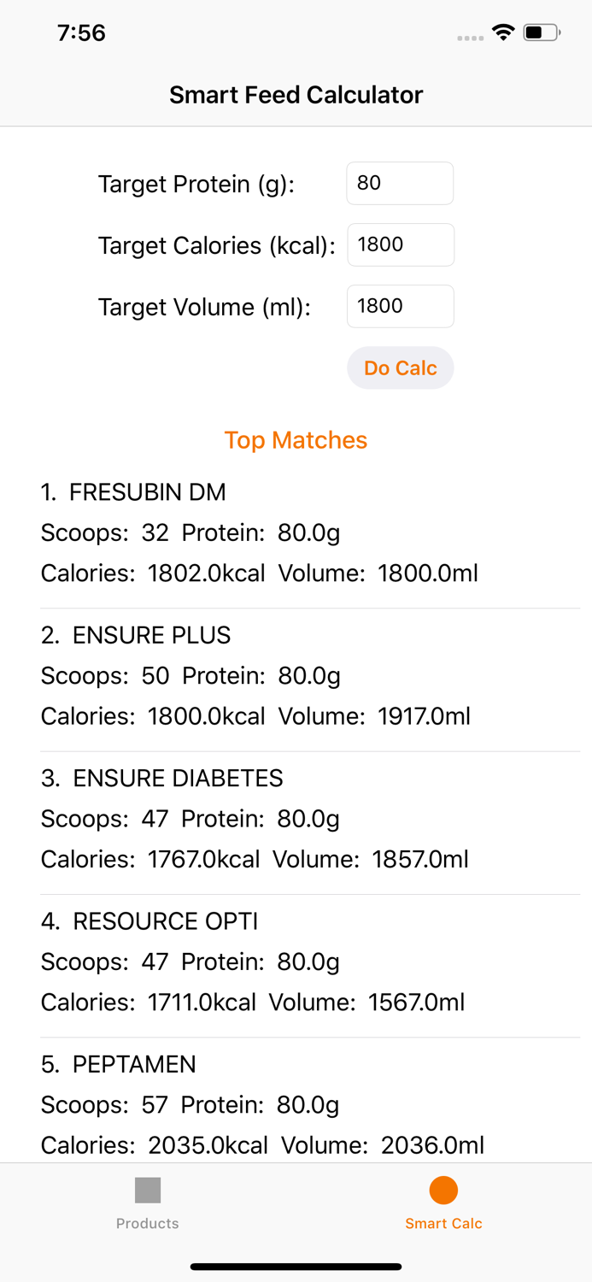This screenshot has width=592, height=1282.
Task: Select the FRESUBIN DM result entry
Action: [x=296, y=532]
